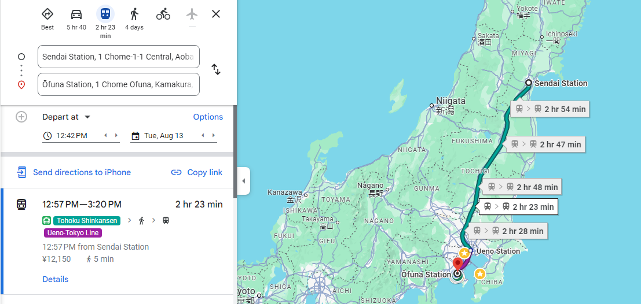Screen dimensions: 641x304
Task: Select cycling travel mode
Action: tap(163, 14)
